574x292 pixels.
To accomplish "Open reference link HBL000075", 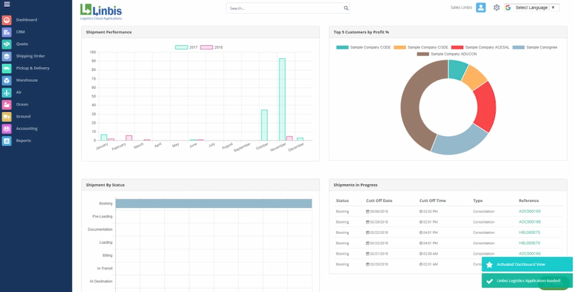I will [529, 232].
